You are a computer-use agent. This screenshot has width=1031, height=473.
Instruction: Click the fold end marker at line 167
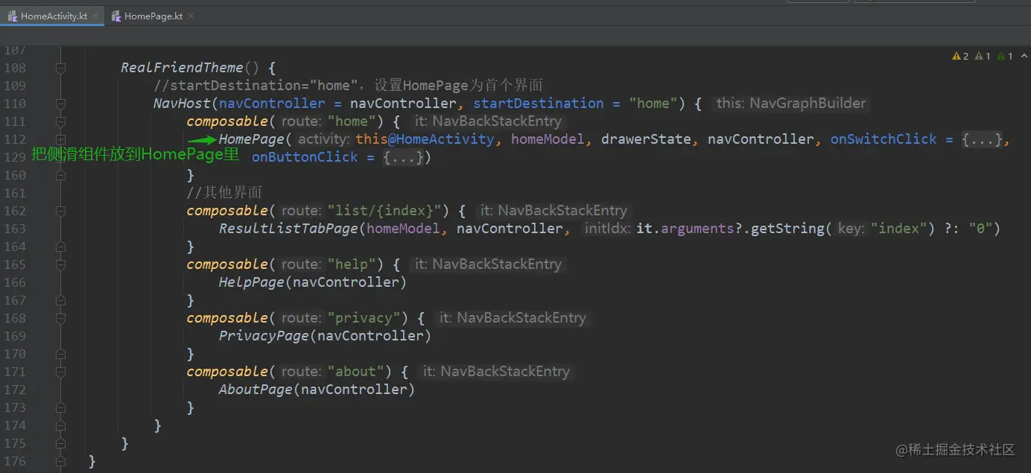click(x=60, y=300)
